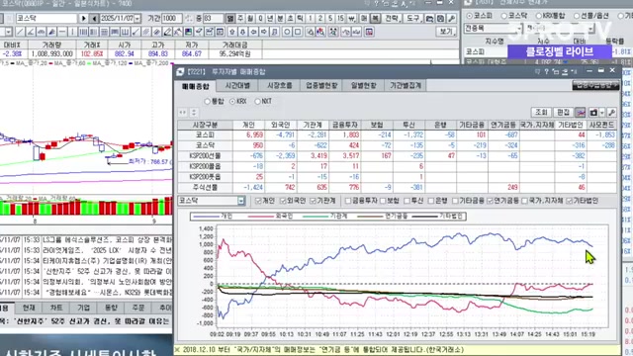Select the angle line drawing tool

[x=31, y=32]
